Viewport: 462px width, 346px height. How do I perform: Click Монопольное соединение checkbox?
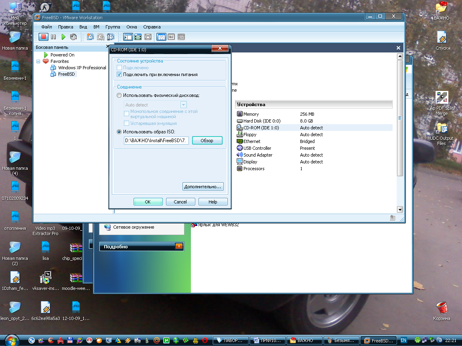[126, 113]
